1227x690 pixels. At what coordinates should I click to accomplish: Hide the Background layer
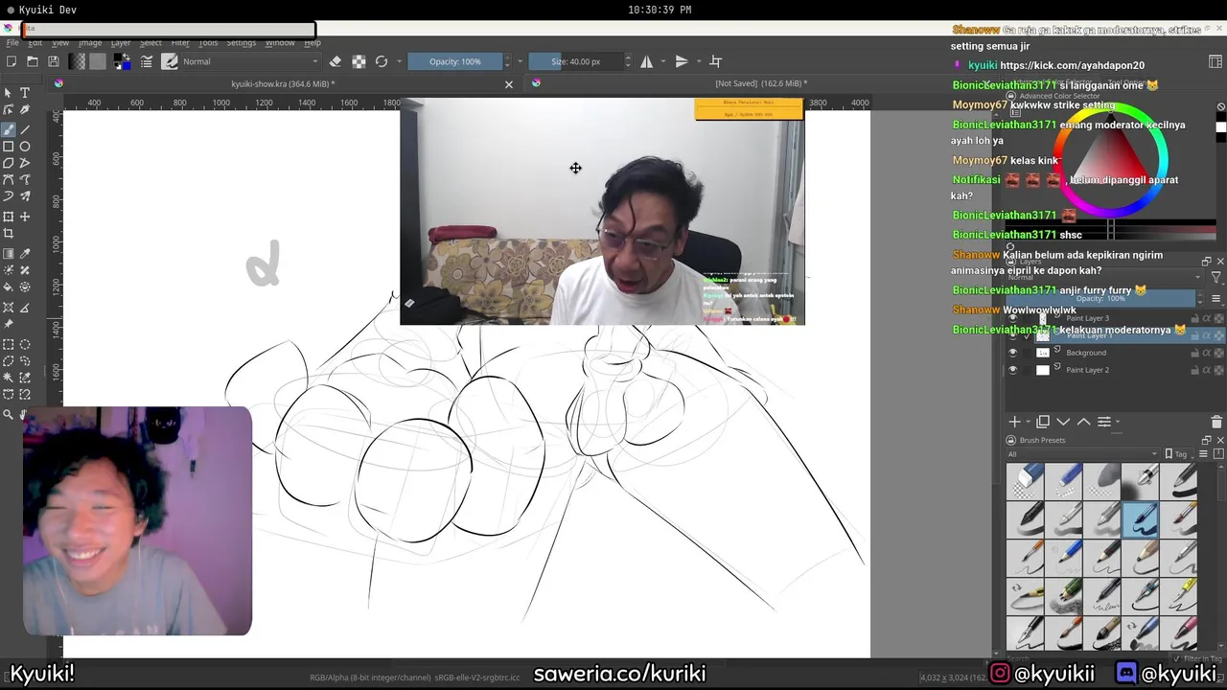pos(1013,353)
